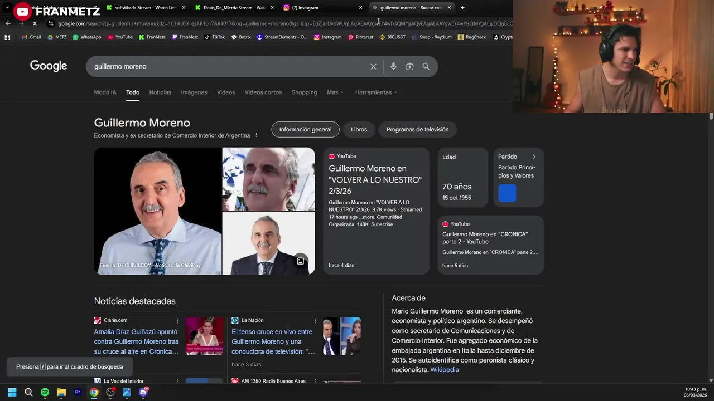Open the YouTube bookmark
This screenshot has height=401, width=714.
point(120,37)
